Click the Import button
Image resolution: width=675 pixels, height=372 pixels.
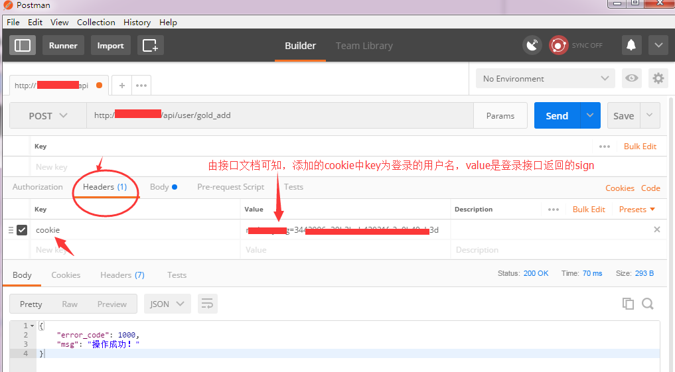coord(111,46)
